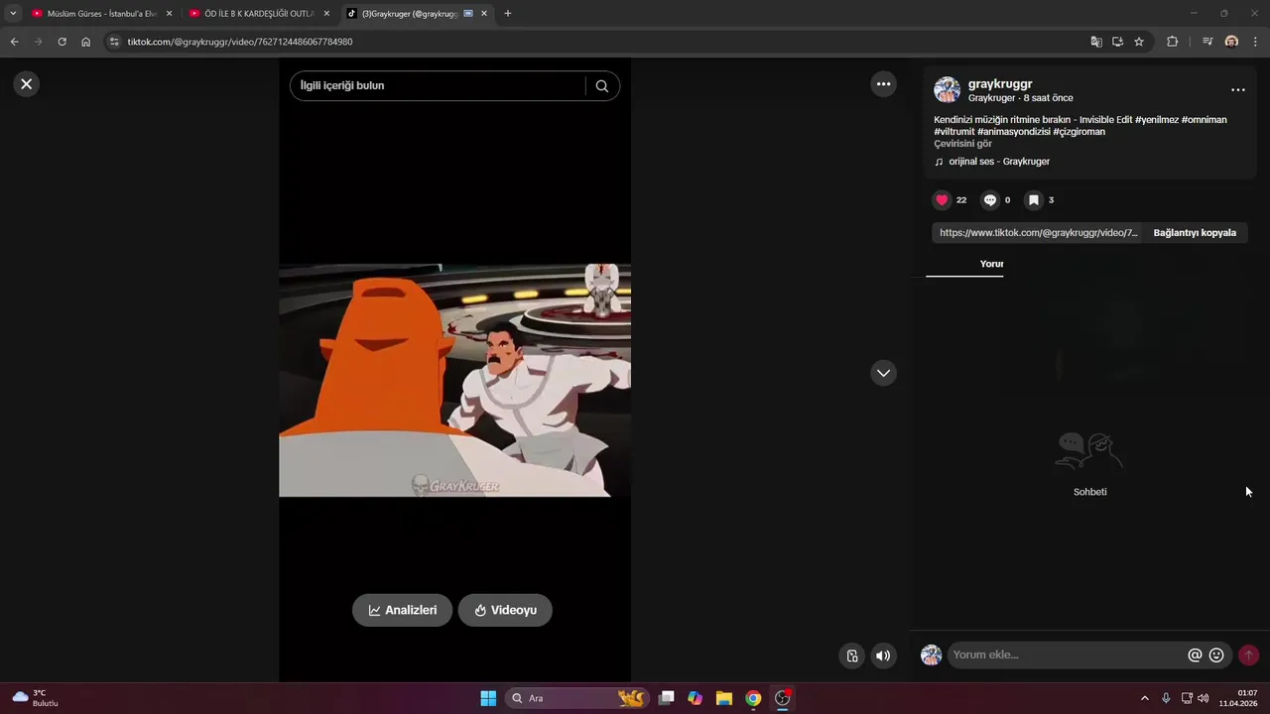
Task: Open File Explorer from the taskbar
Action: coord(724,698)
